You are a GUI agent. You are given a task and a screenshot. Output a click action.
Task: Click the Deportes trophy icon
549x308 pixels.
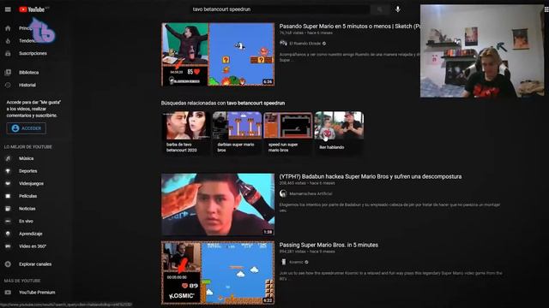coord(8,171)
